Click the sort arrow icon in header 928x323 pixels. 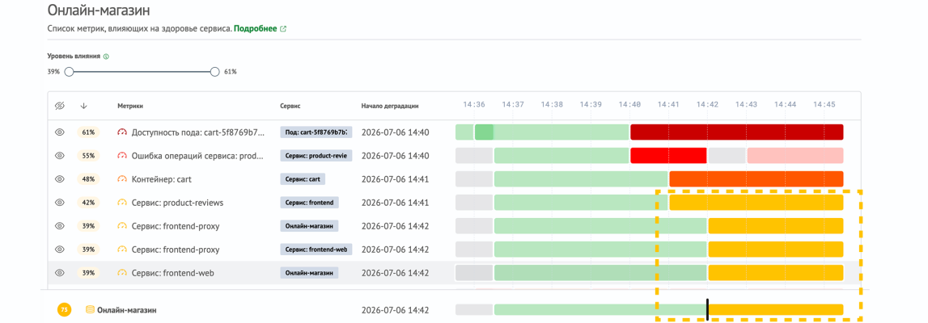pos(83,106)
